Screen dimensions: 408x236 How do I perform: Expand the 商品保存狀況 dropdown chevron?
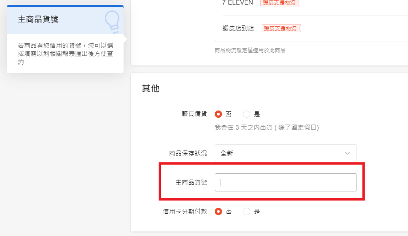347,153
